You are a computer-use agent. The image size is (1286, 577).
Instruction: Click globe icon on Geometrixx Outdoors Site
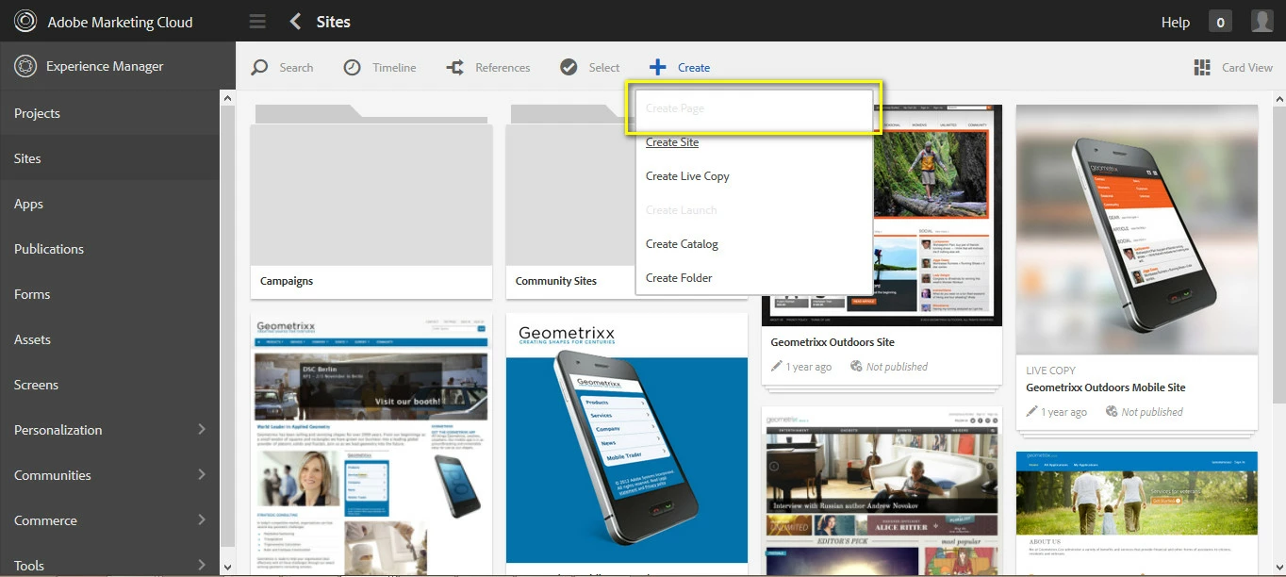(x=856, y=366)
